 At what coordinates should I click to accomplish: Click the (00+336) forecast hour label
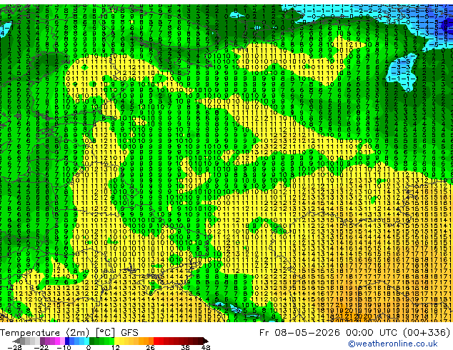(427, 333)
